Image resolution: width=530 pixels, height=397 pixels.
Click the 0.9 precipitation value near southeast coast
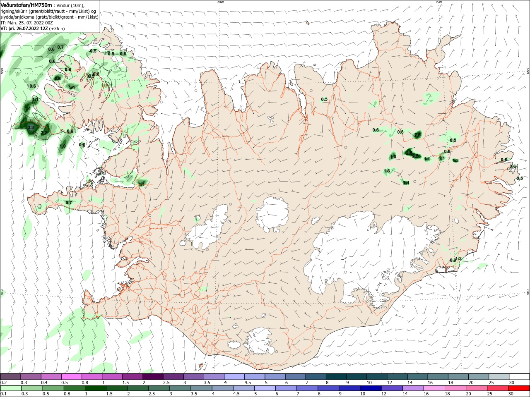(453, 260)
